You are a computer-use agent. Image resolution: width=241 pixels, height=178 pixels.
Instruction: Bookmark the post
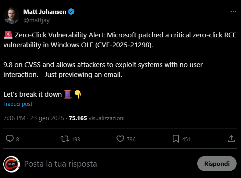[x=176, y=139]
